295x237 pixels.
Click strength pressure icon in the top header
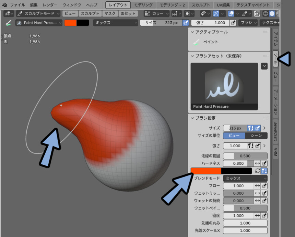click(233, 23)
